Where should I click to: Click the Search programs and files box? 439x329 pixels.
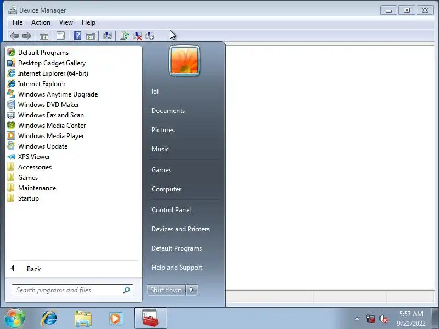72,290
